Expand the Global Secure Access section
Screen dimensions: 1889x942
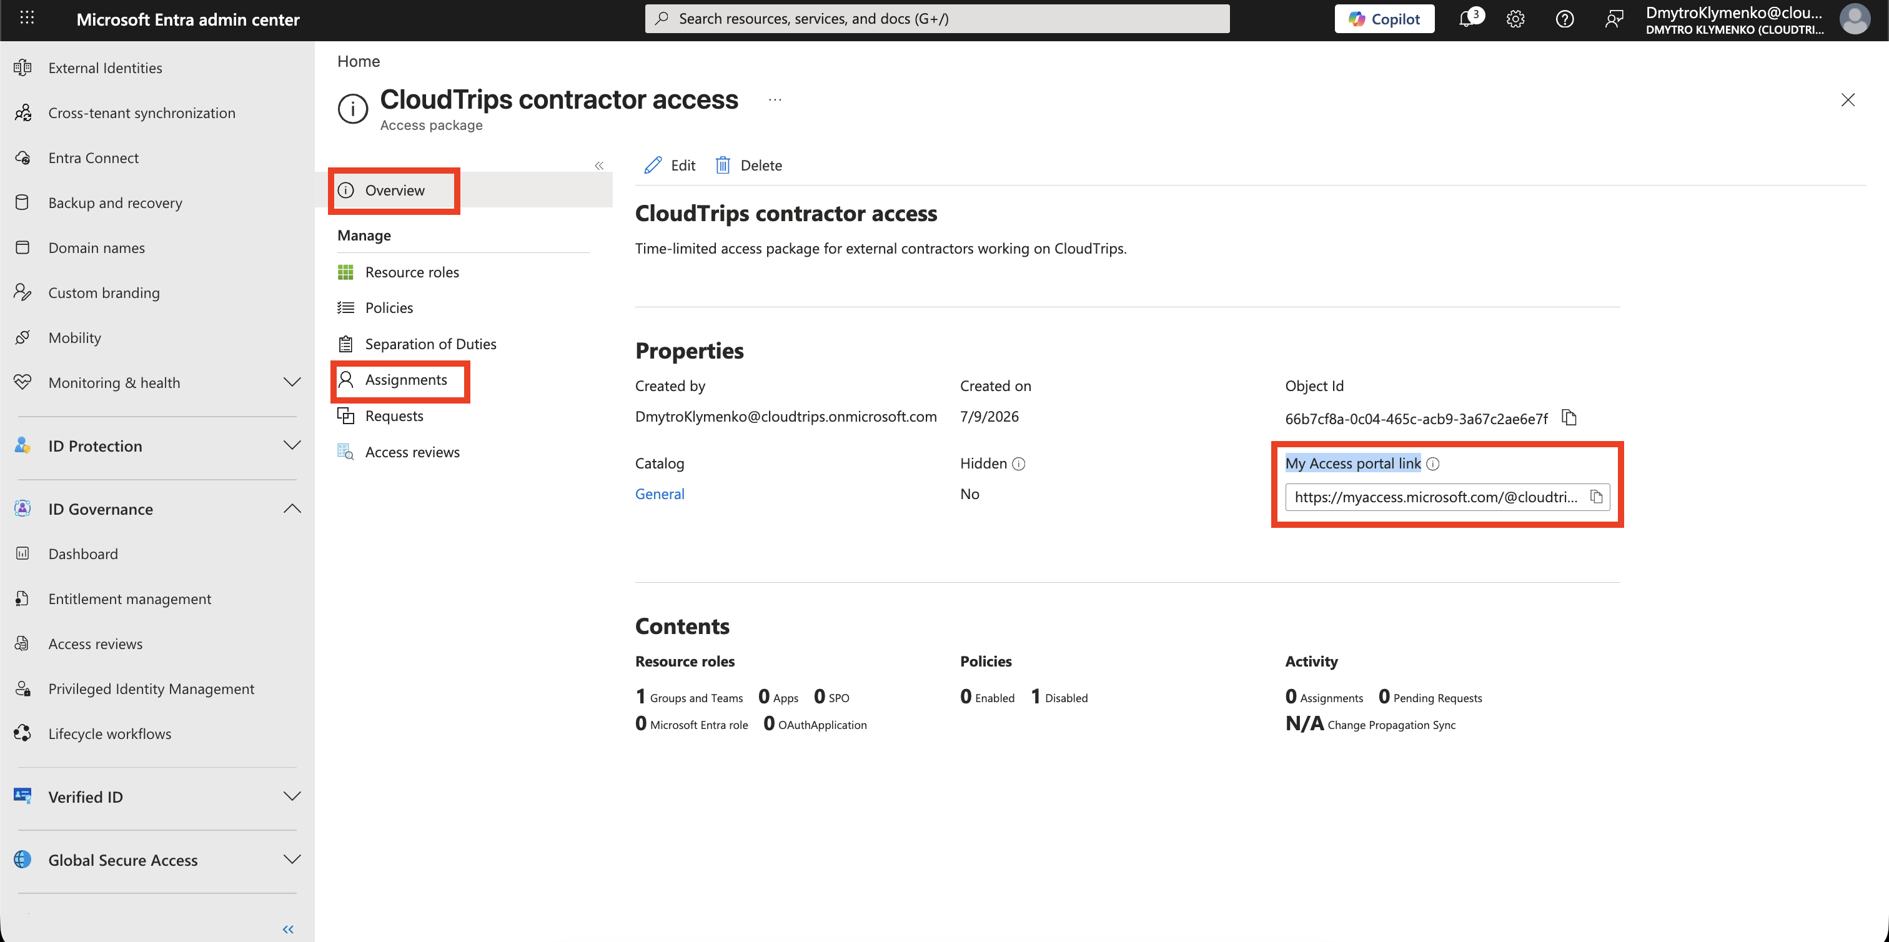292,859
